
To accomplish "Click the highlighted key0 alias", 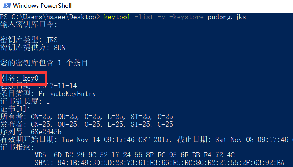I will pos(31,78).
